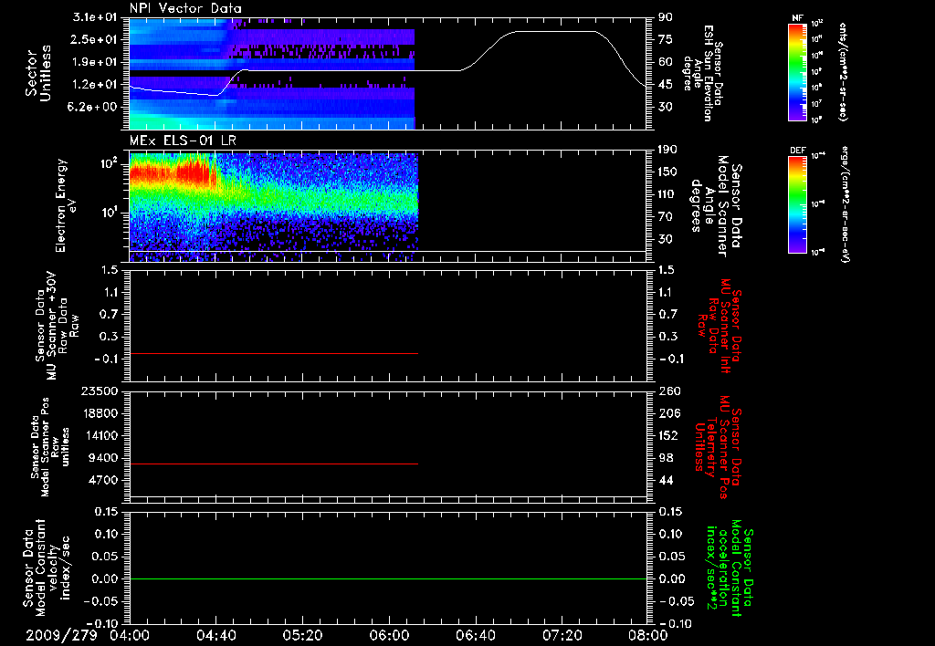Click the 'DEF' color bar label
Screen dimensions: 935x646
[798, 151]
